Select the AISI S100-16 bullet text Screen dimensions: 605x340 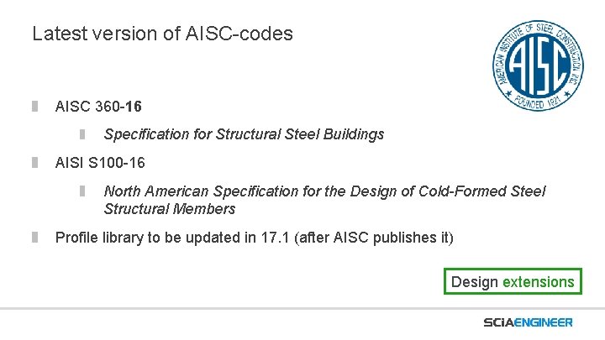[x=100, y=163]
